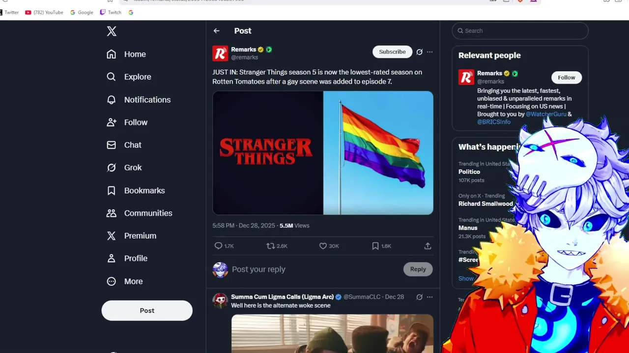Click the Dec 28 date on the reply
Viewport: 629px width, 353px height.
pyautogui.click(x=395, y=297)
